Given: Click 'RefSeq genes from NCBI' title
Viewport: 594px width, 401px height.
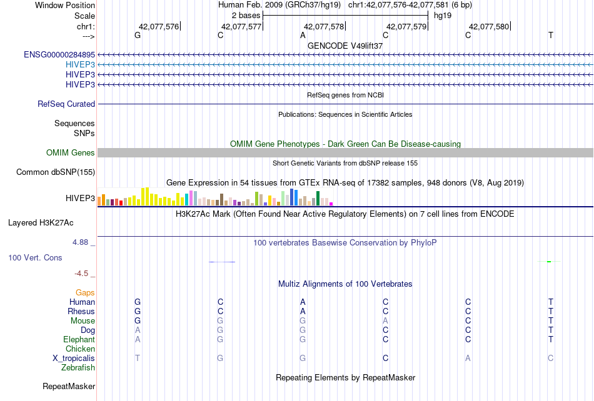Looking at the screenshot, I should click(x=345, y=96).
